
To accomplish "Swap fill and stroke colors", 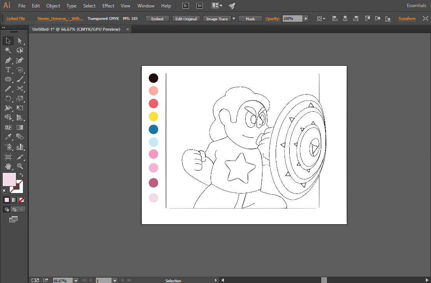I will click(21, 175).
